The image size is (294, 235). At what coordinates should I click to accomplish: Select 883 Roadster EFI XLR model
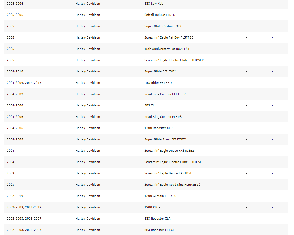(160, 230)
